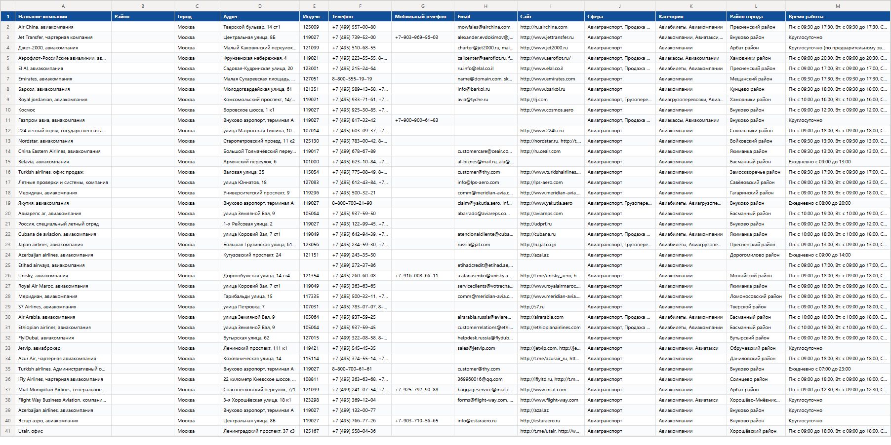The image size is (891, 445).
Task: Select the 'S7 Airlines, авиакомпания' cell
Action: (63, 307)
